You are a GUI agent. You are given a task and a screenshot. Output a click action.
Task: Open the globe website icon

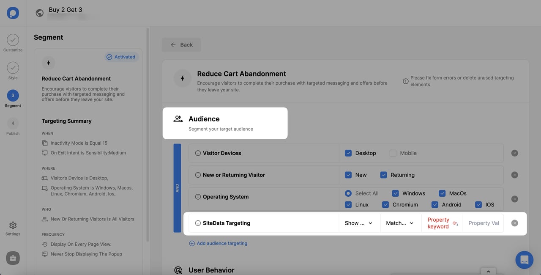point(40,13)
